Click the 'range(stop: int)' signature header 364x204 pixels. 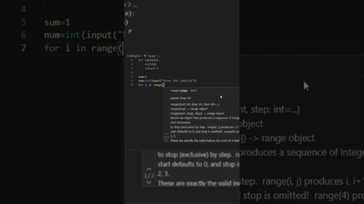[184, 91]
